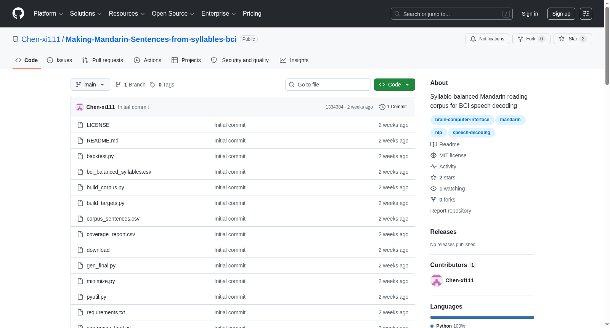610x328 pixels.
Task: Click the nlp topic tag
Action: (x=439, y=133)
